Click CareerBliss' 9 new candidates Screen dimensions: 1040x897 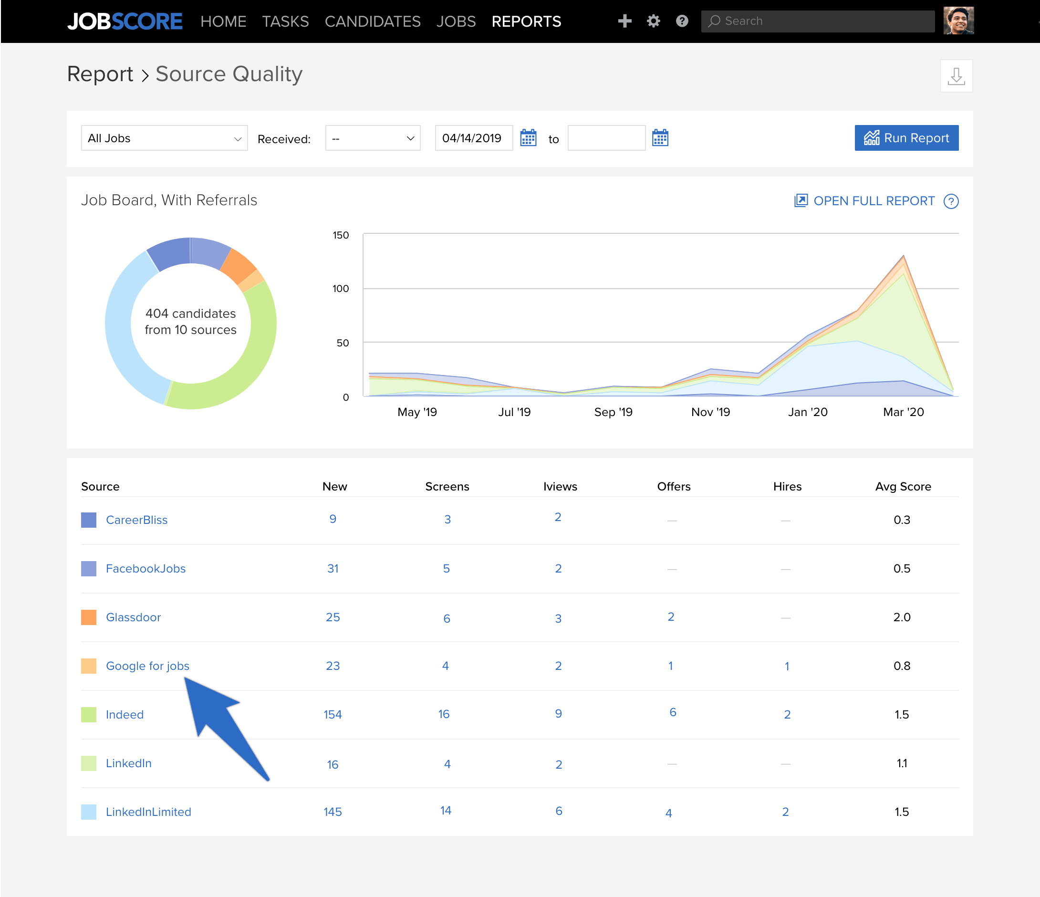coord(333,519)
